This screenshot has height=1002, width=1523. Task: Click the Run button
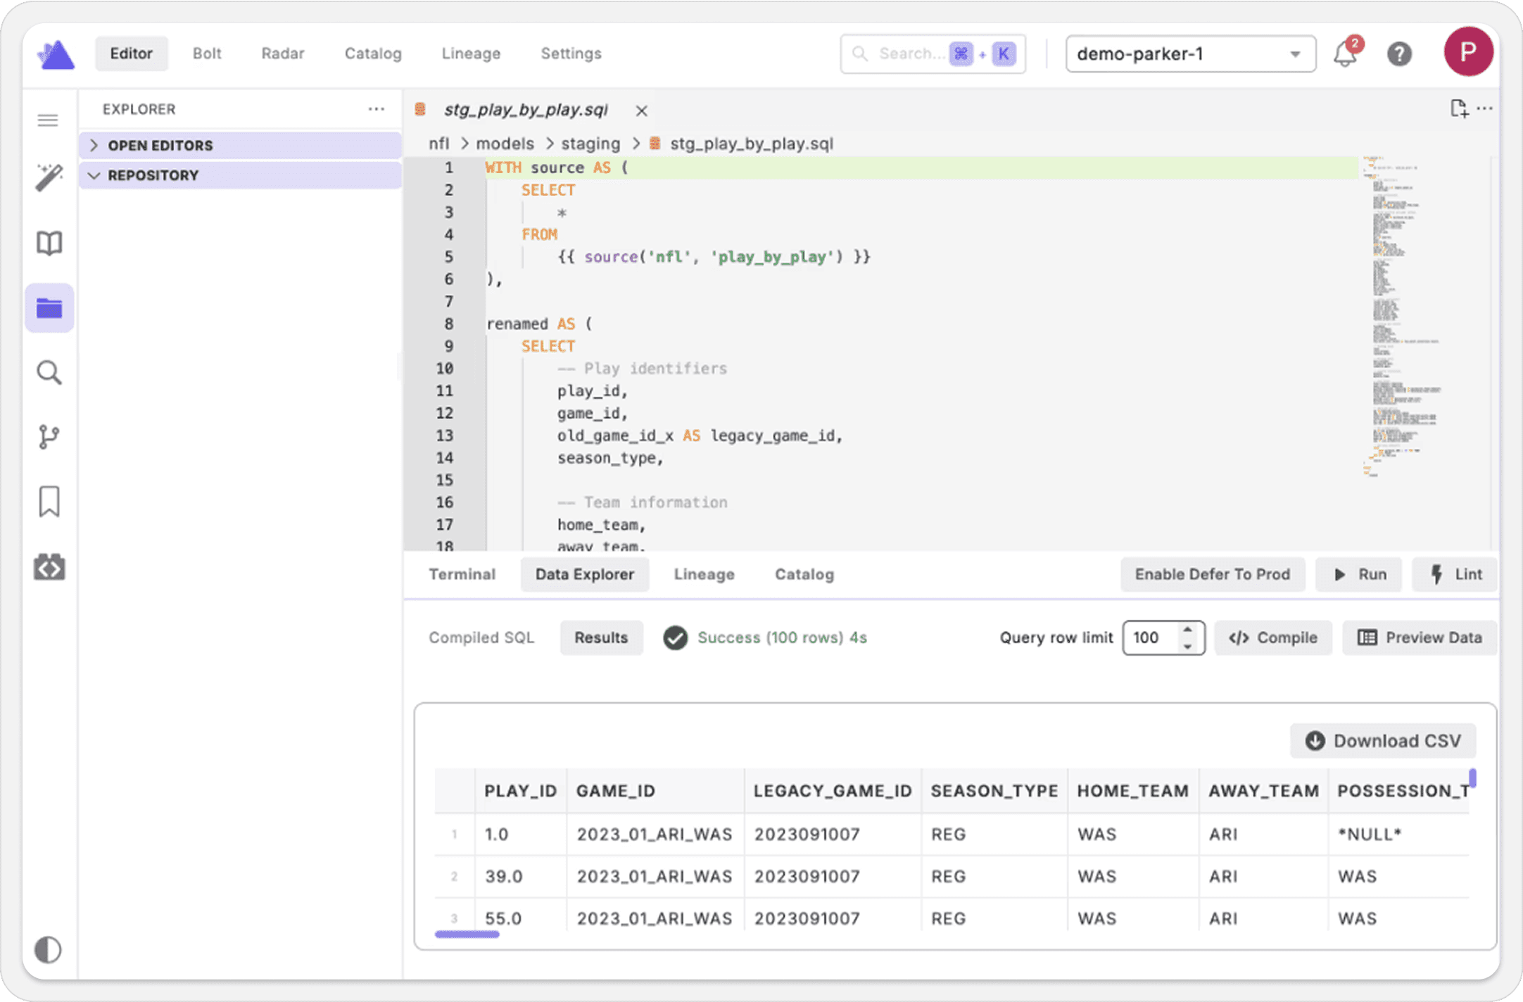point(1359,574)
